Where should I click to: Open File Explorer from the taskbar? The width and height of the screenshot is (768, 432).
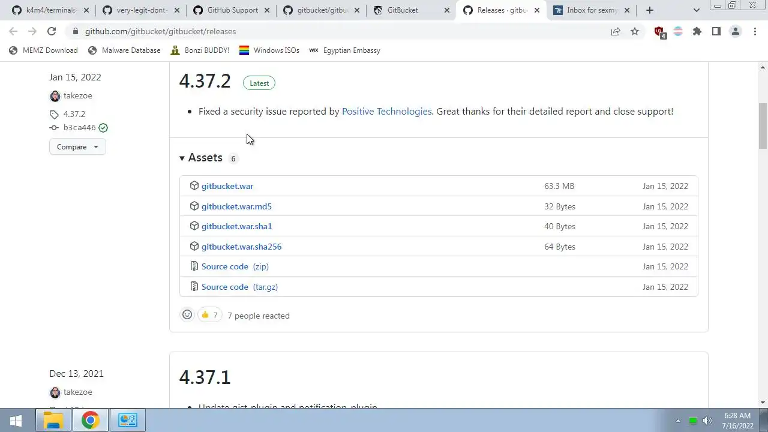click(53, 421)
